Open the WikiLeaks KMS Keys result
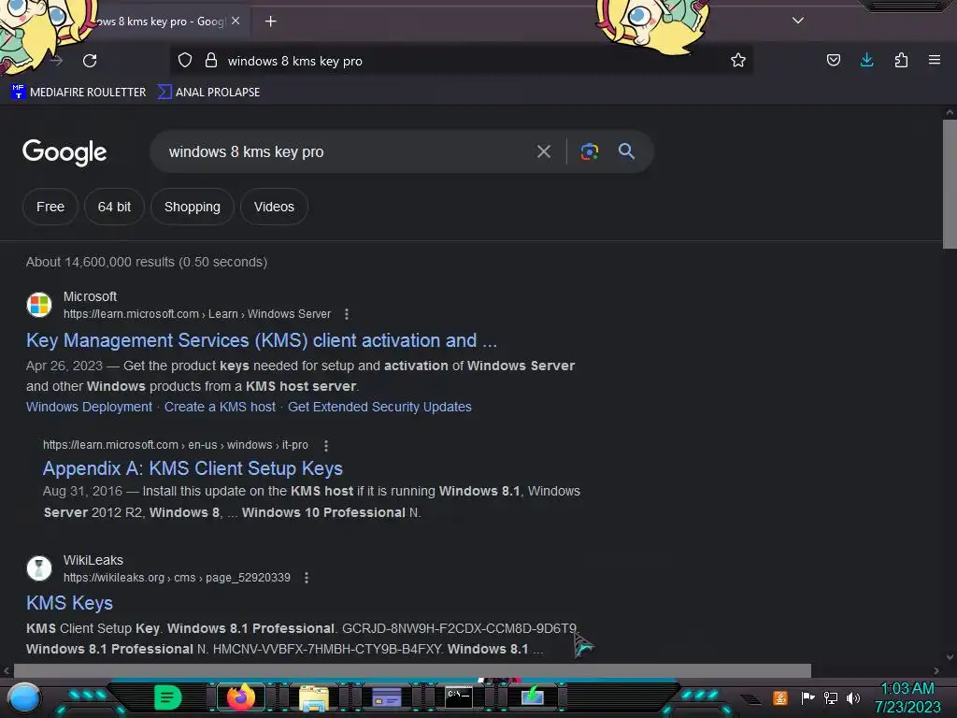Screen dimensions: 957x718 [69, 603]
